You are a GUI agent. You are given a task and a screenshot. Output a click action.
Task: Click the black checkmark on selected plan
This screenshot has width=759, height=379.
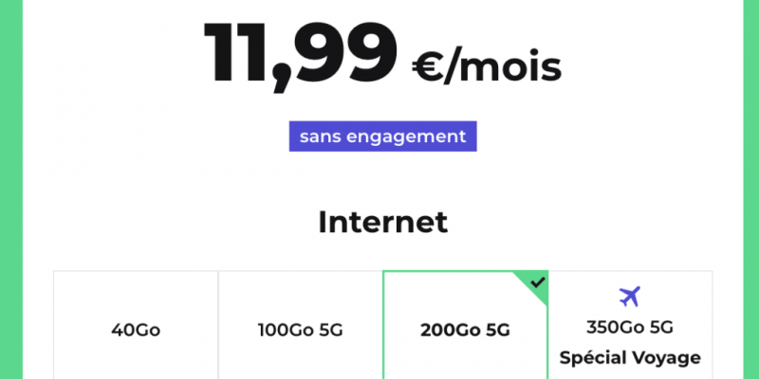pyautogui.click(x=538, y=282)
